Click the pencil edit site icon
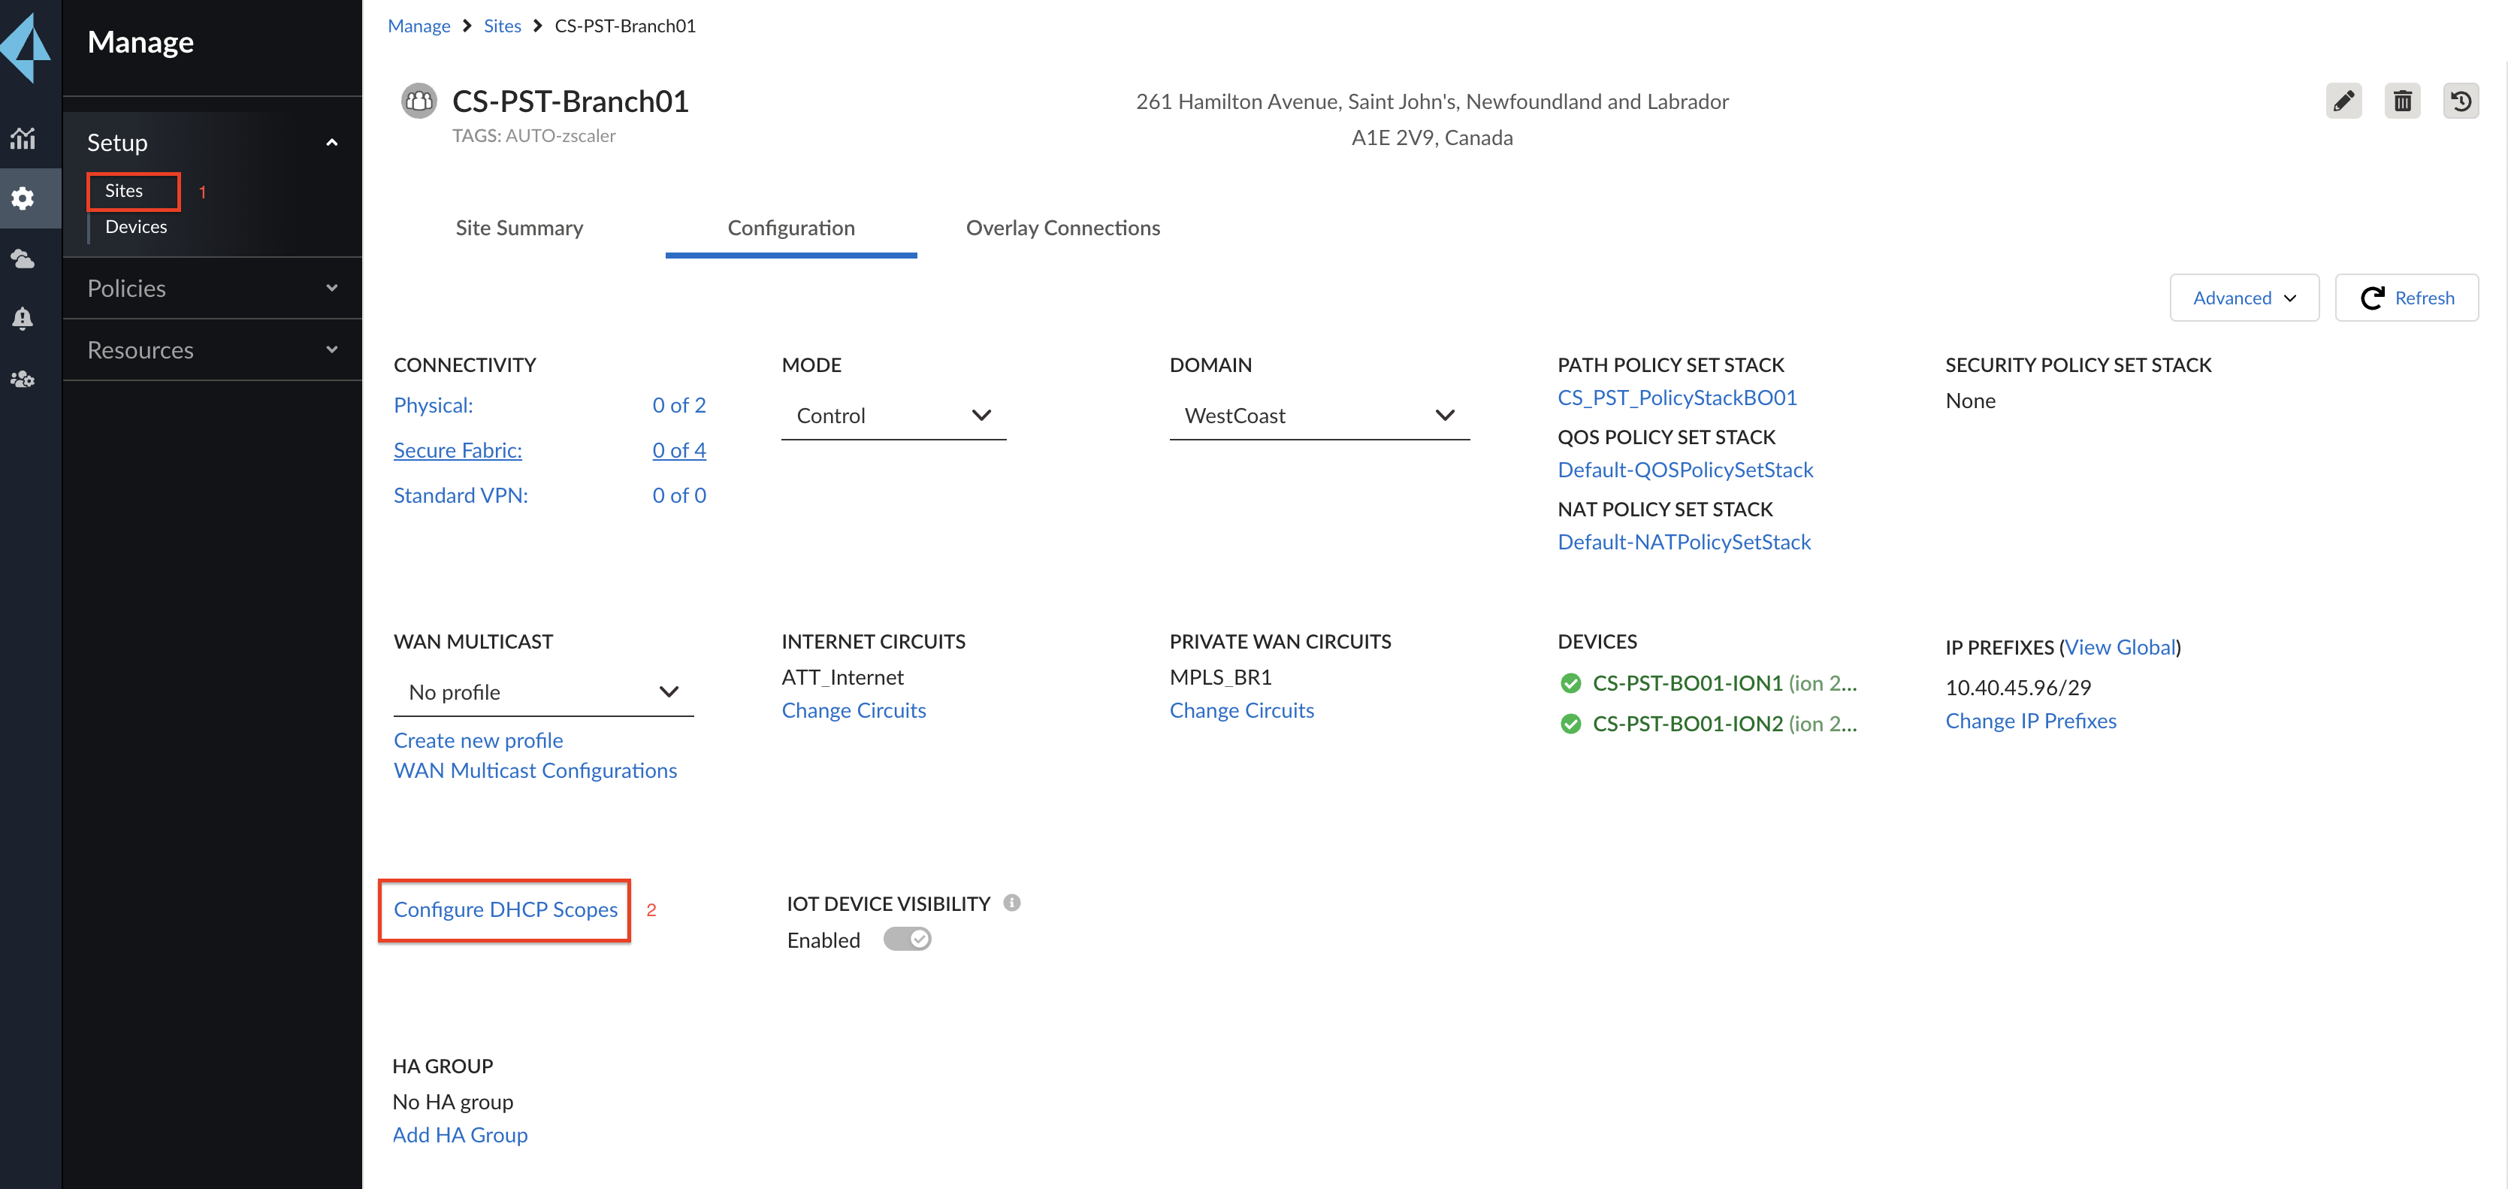Image resolution: width=2508 pixels, height=1189 pixels. click(x=2343, y=101)
